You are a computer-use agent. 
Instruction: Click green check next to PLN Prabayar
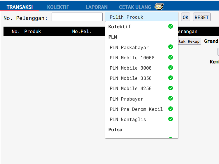click(x=171, y=98)
